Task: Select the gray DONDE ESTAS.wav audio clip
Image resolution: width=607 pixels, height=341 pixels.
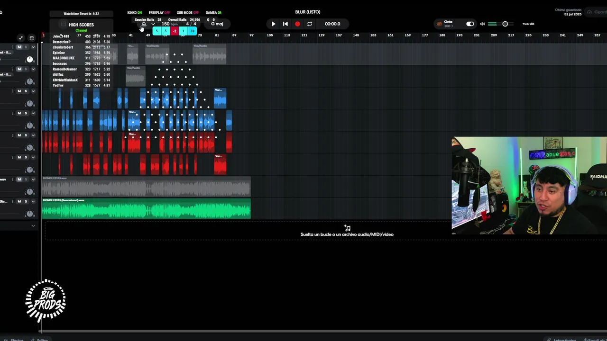Action: tap(147, 186)
